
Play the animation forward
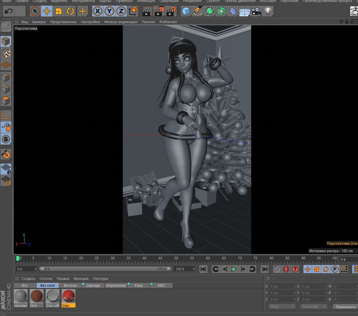tap(234, 269)
